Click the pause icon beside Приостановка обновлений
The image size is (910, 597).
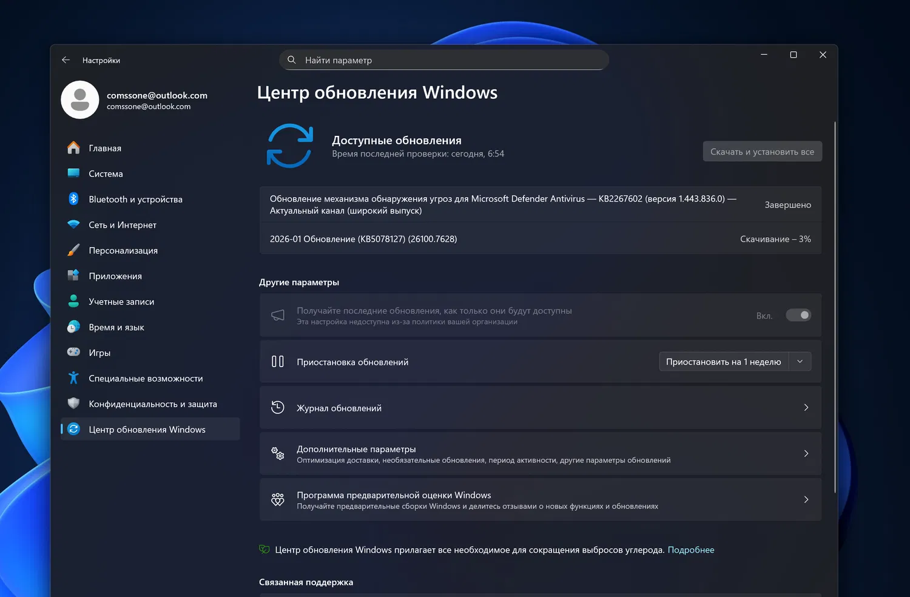pos(278,362)
